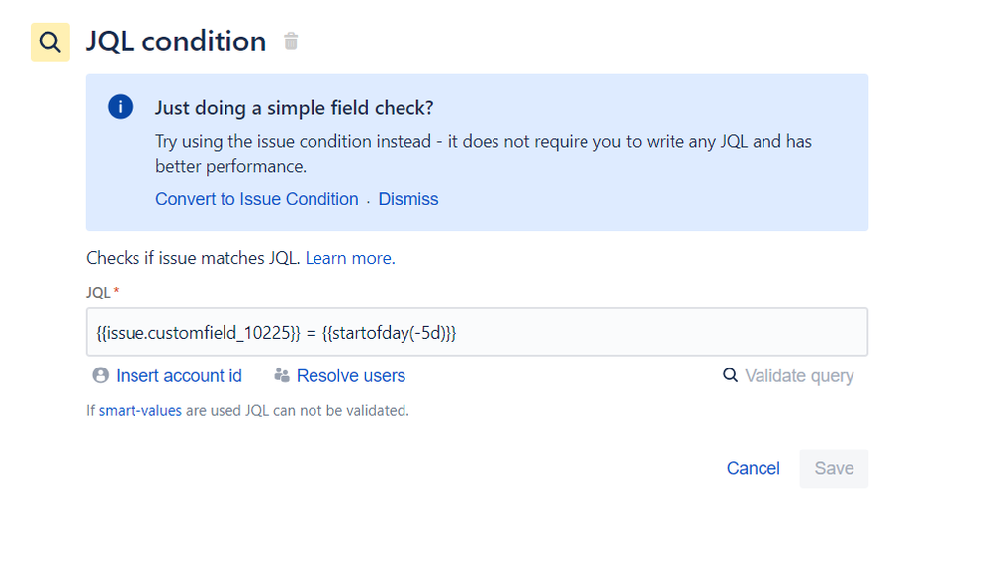Save the JQL condition

point(834,468)
